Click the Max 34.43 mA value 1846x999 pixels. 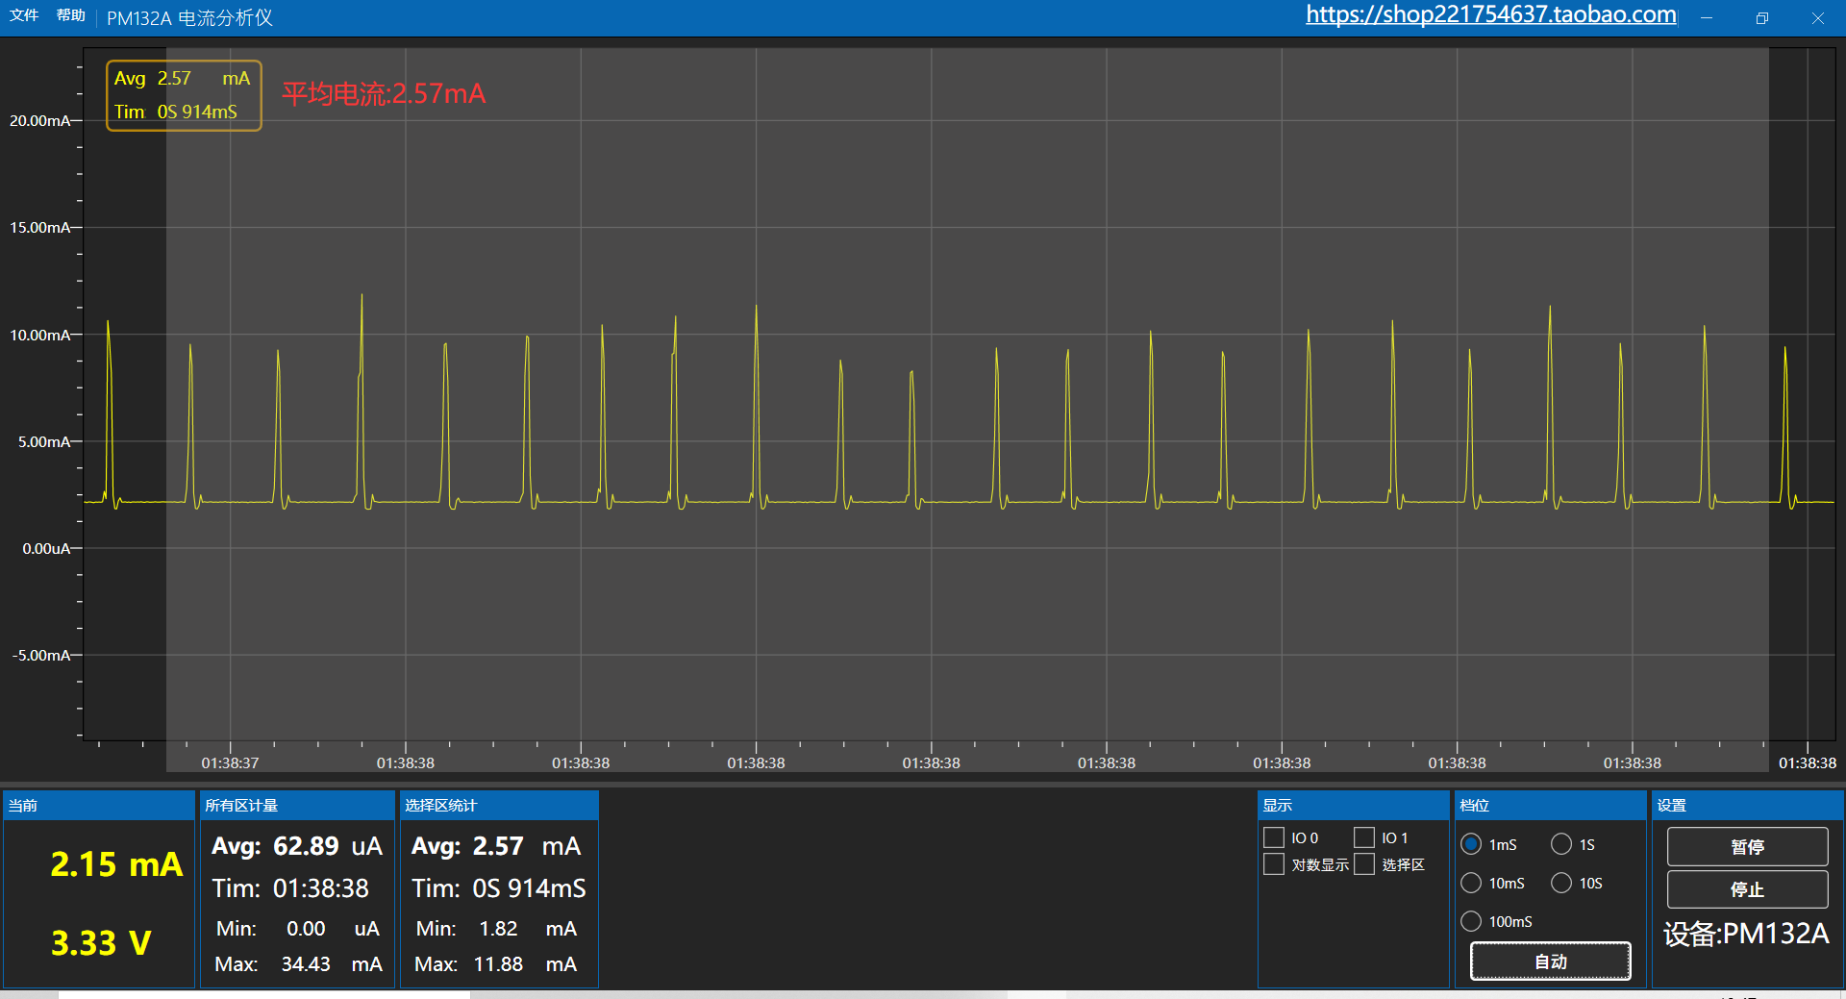[x=298, y=963]
